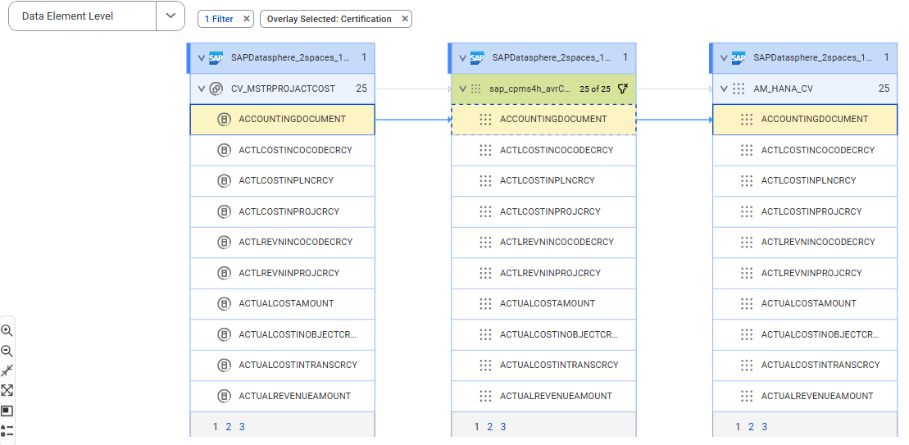Collapse the sap_cpms4h_avrC node
The width and height of the screenshot is (909, 445).
[462, 89]
